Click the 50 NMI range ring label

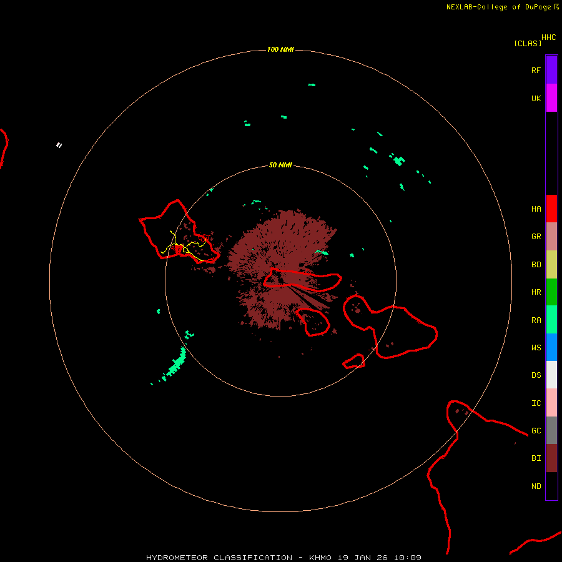pyautogui.click(x=280, y=165)
